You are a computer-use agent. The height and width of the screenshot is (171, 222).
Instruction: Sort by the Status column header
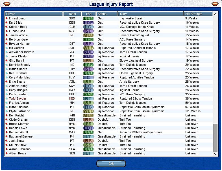point(107,14)
